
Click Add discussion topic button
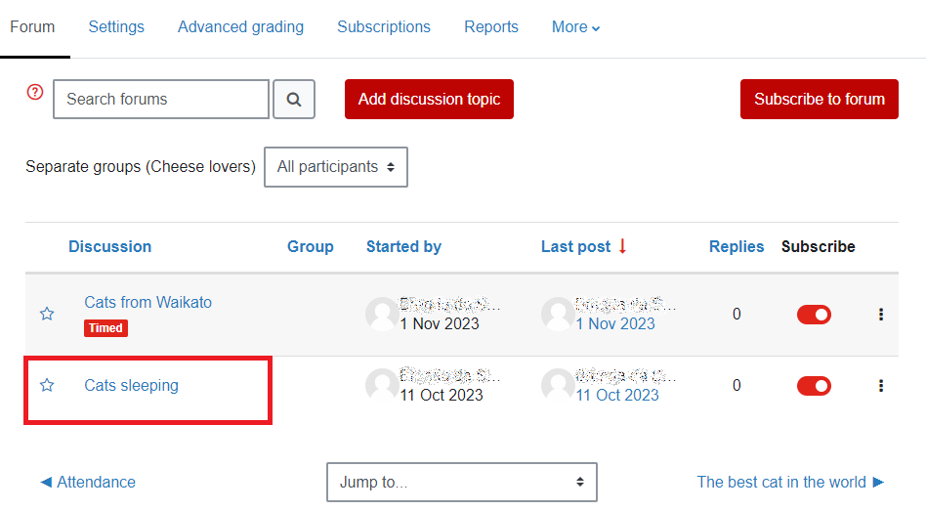click(429, 100)
